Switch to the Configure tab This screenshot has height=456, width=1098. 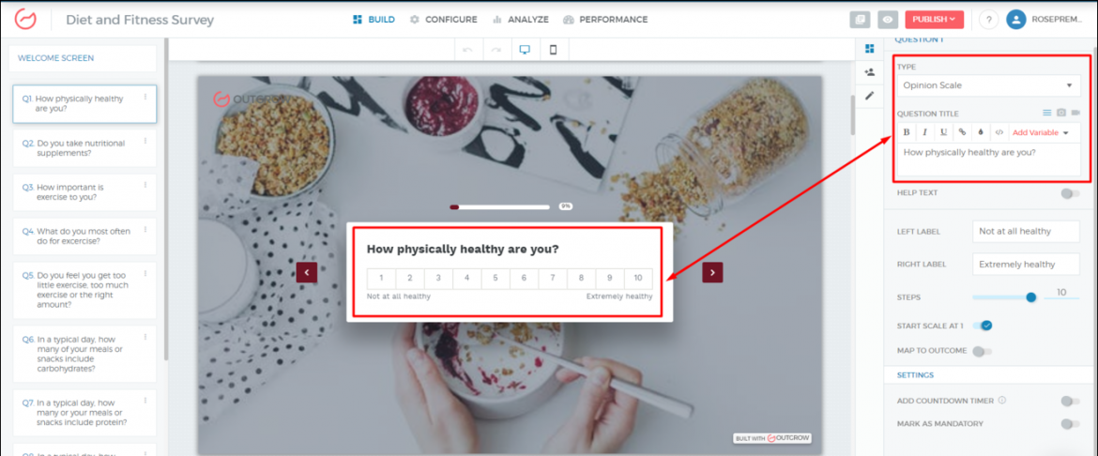click(x=443, y=20)
